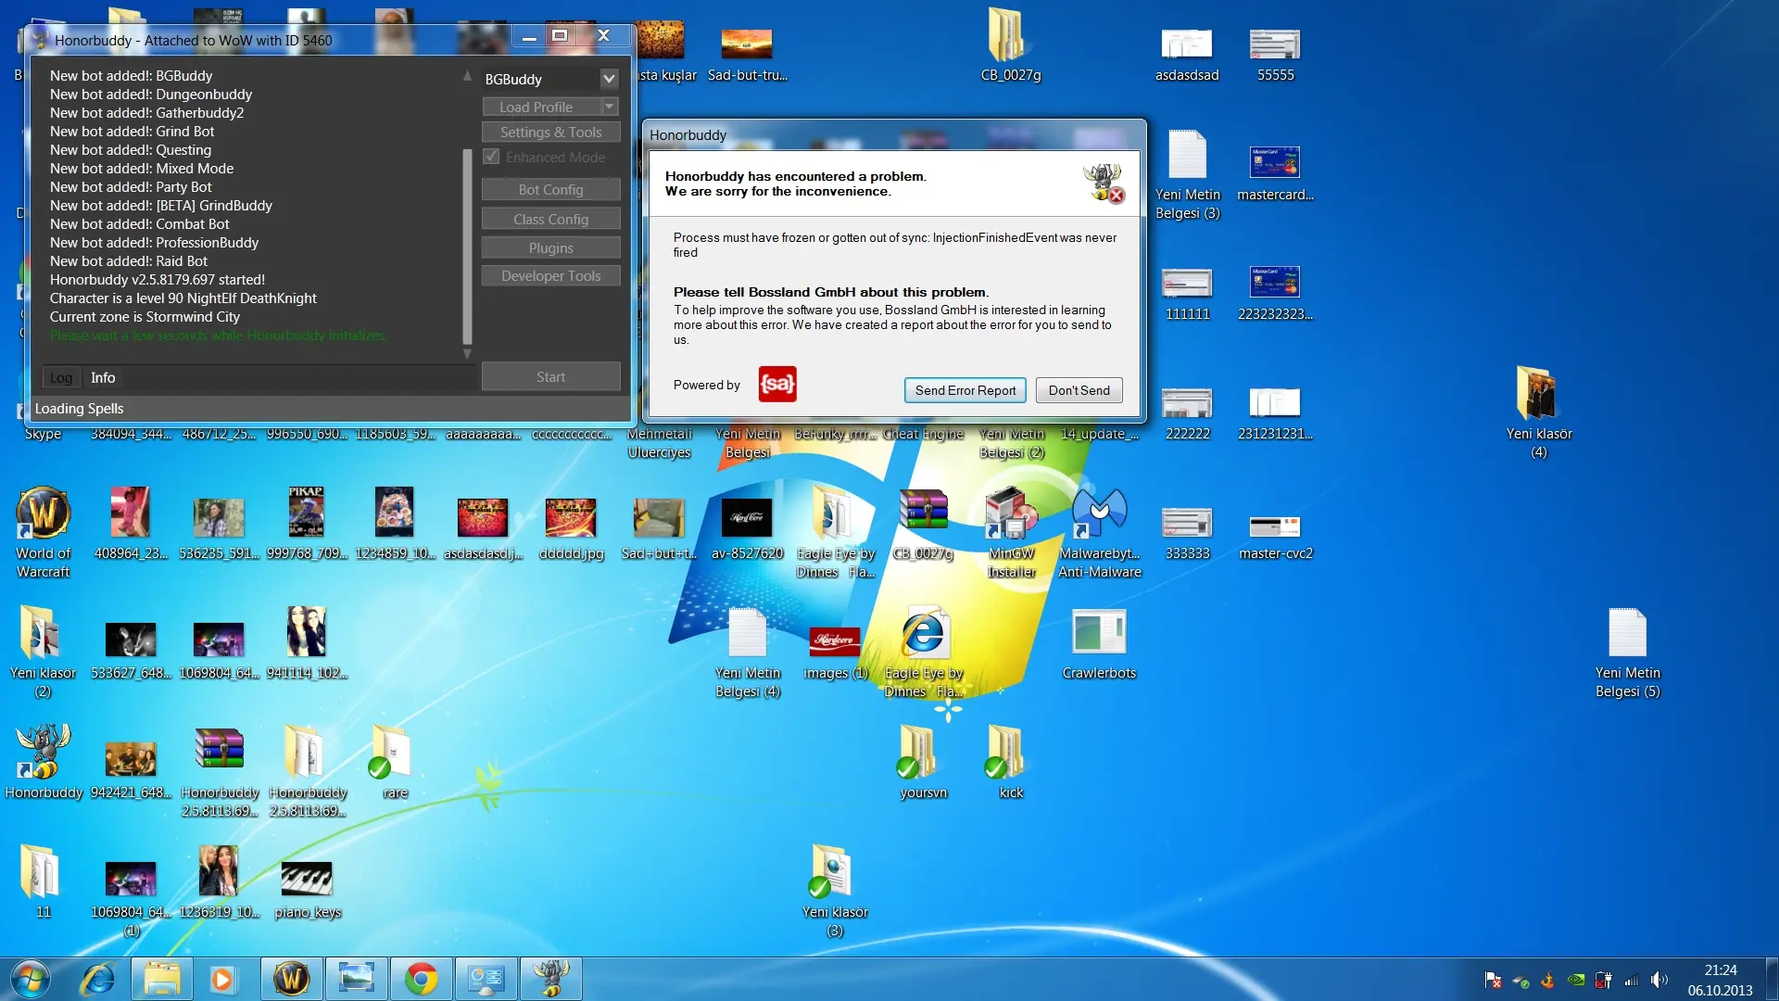
Task: Click the Send Error Report button
Action: (965, 390)
